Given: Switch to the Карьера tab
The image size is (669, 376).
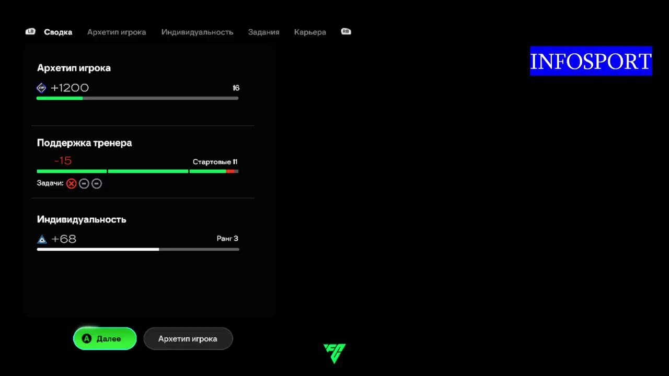Looking at the screenshot, I should coord(310,32).
